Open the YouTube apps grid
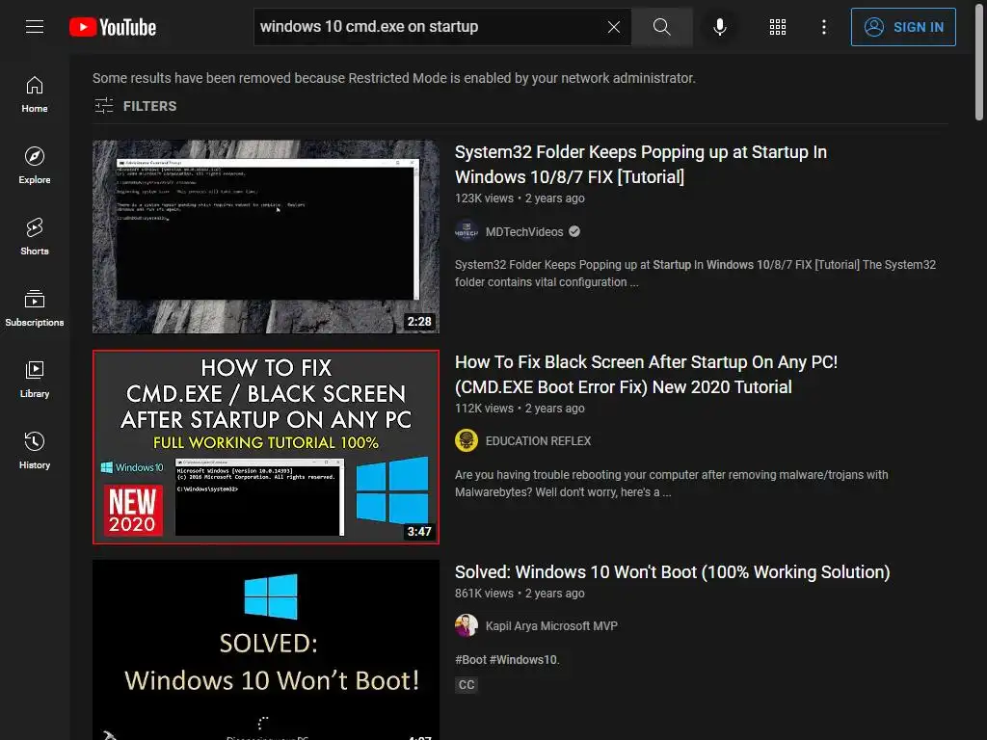The image size is (987, 740). coord(778,26)
